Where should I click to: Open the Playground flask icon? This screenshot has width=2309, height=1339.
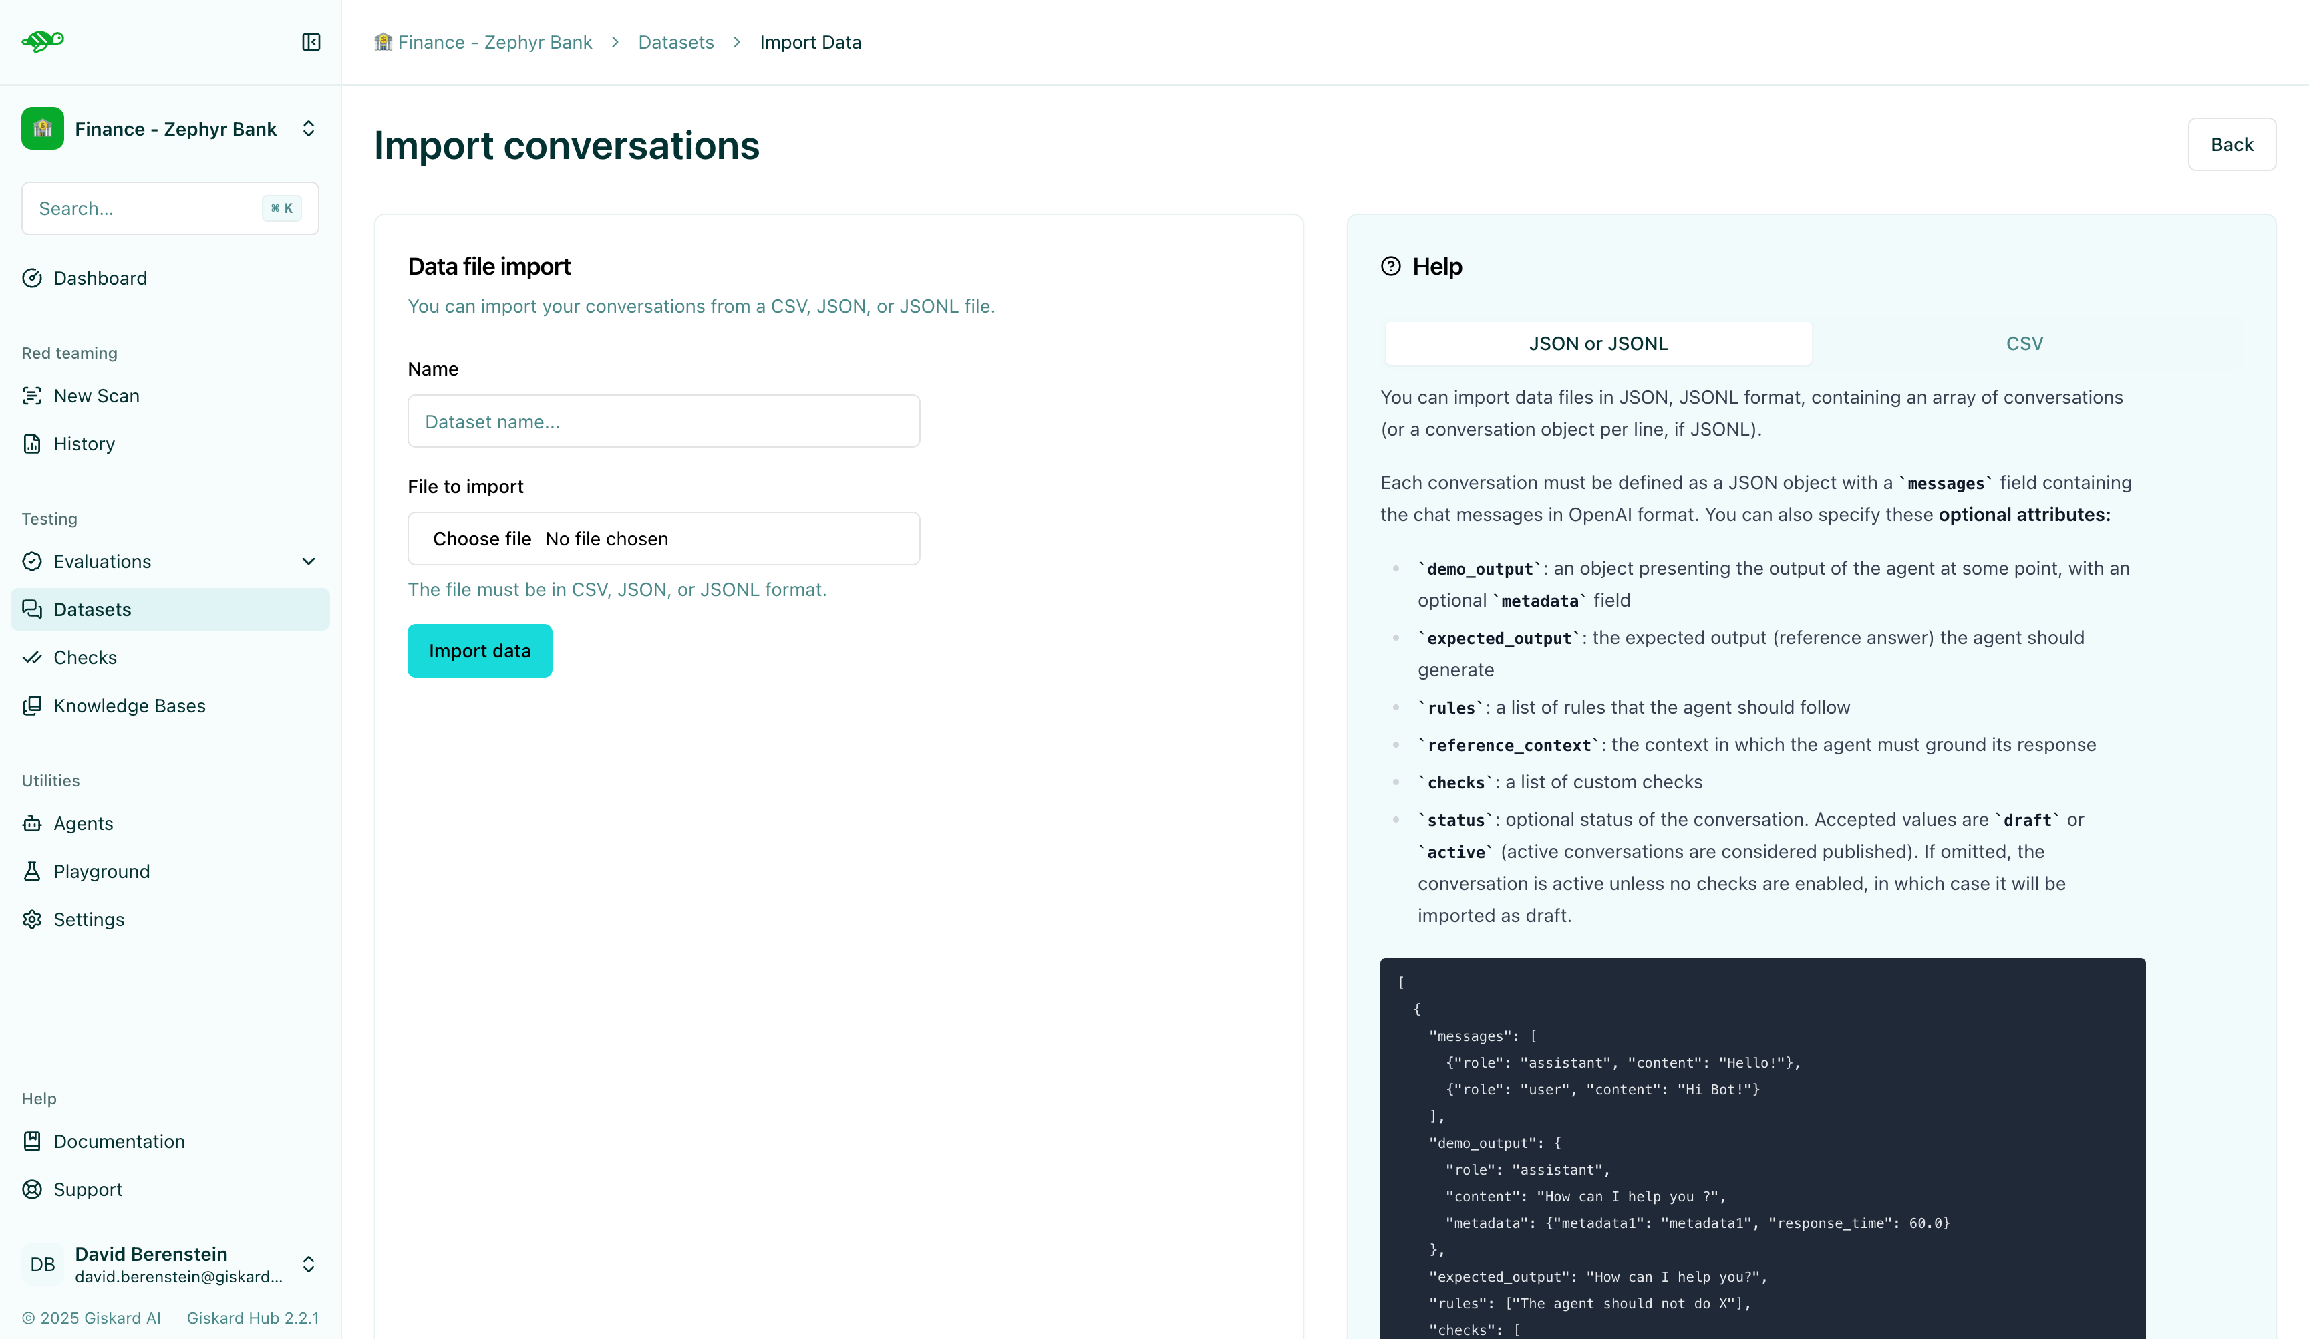[x=33, y=871]
